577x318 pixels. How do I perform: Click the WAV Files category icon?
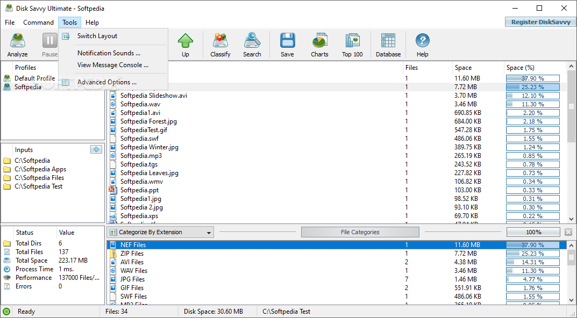[113, 271]
